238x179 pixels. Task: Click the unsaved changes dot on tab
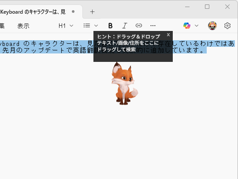(x=73, y=11)
